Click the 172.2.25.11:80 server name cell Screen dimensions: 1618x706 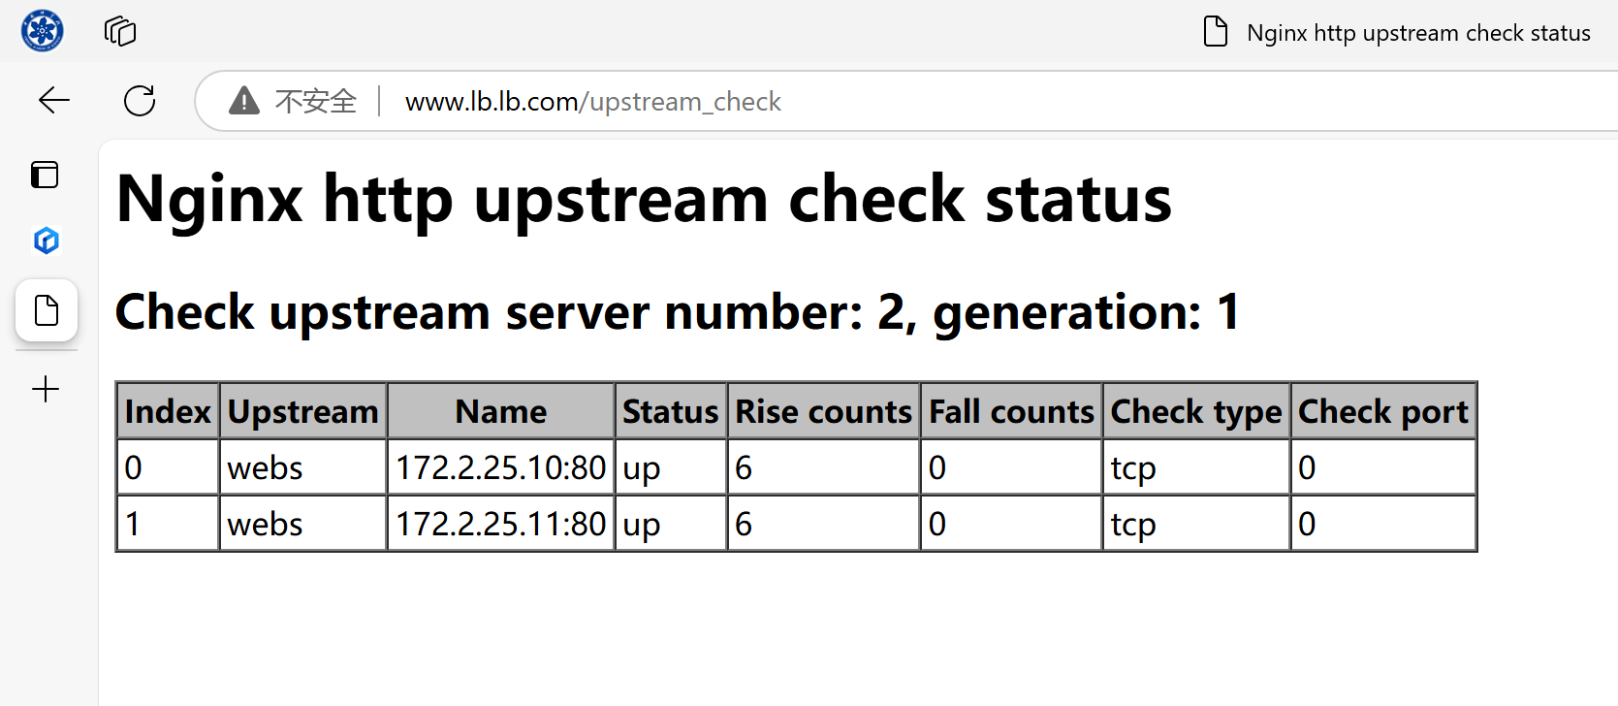(x=500, y=525)
